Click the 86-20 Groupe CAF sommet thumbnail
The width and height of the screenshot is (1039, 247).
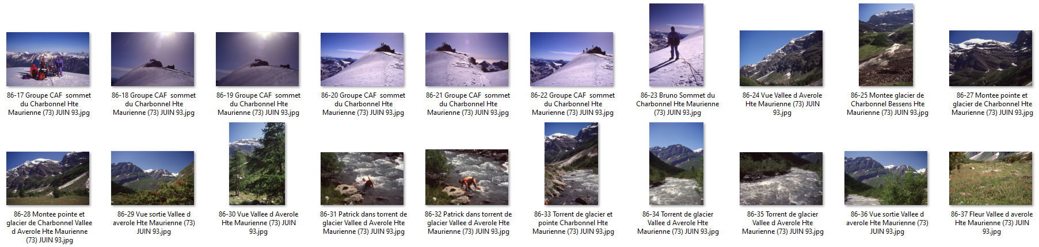(x=362, y=59)
